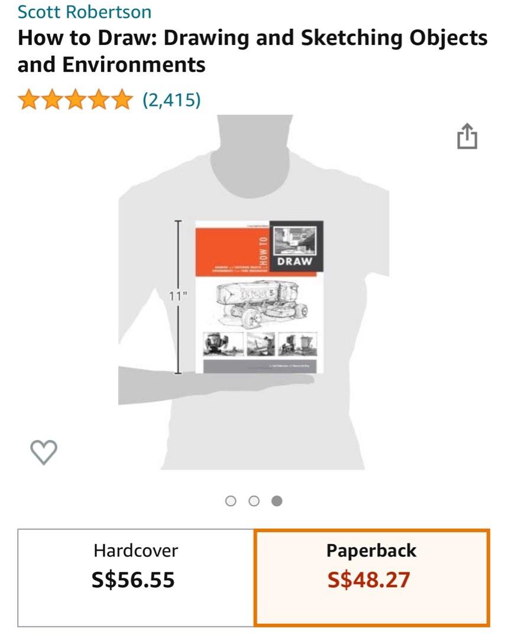Tap the 11" height measurement label

pyautogui.click(x=177, y=296)
